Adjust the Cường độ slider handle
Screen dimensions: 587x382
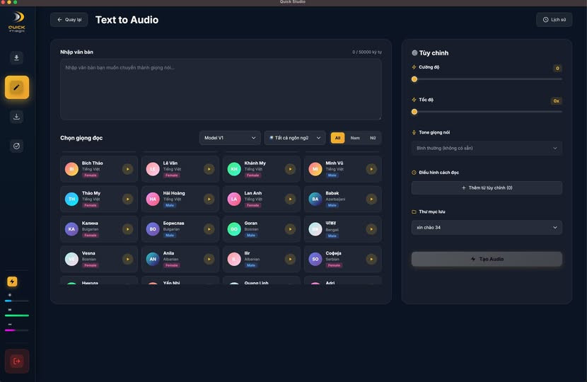point(414,79)
